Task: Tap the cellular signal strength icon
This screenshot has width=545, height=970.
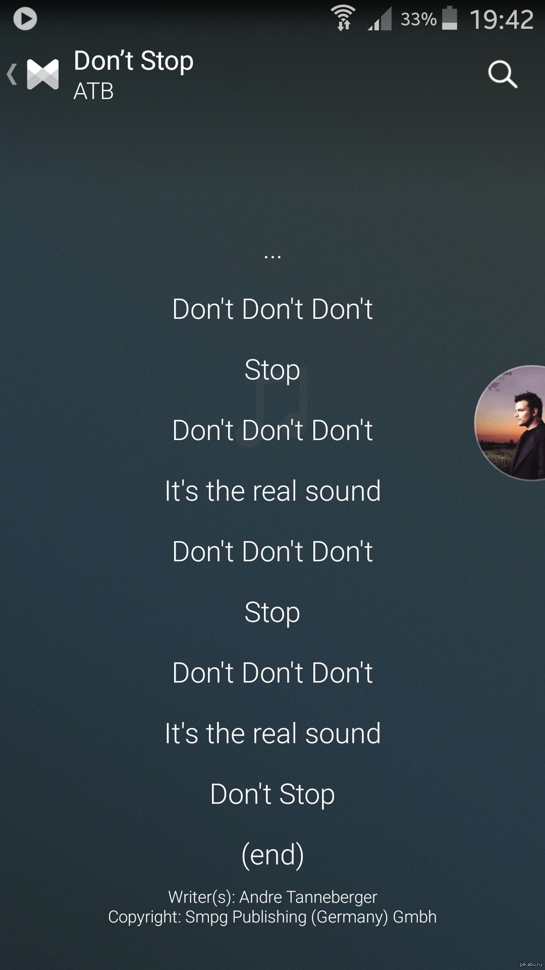Action: click(x=379, y=19)
